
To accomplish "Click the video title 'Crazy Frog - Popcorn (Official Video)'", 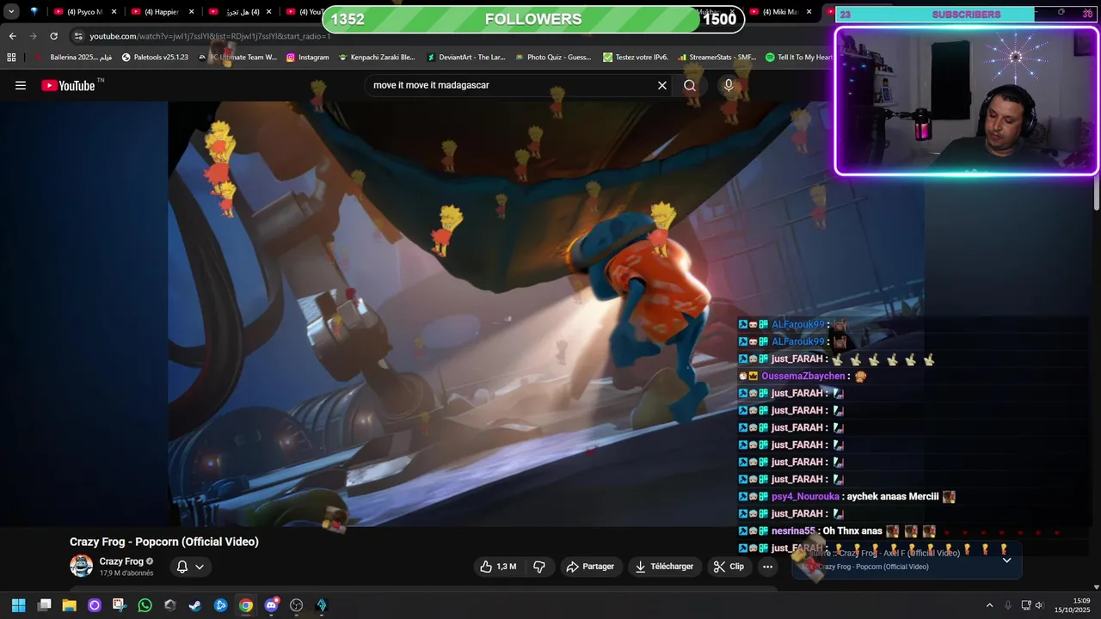I will tap(164, 542).
